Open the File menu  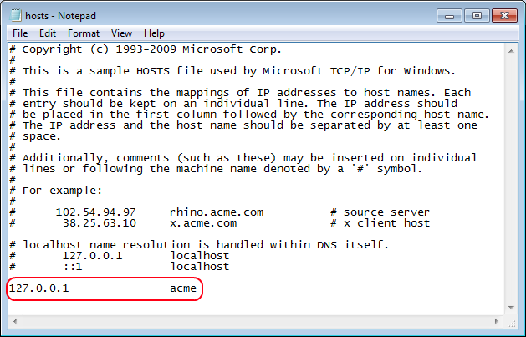coord(20,33)
